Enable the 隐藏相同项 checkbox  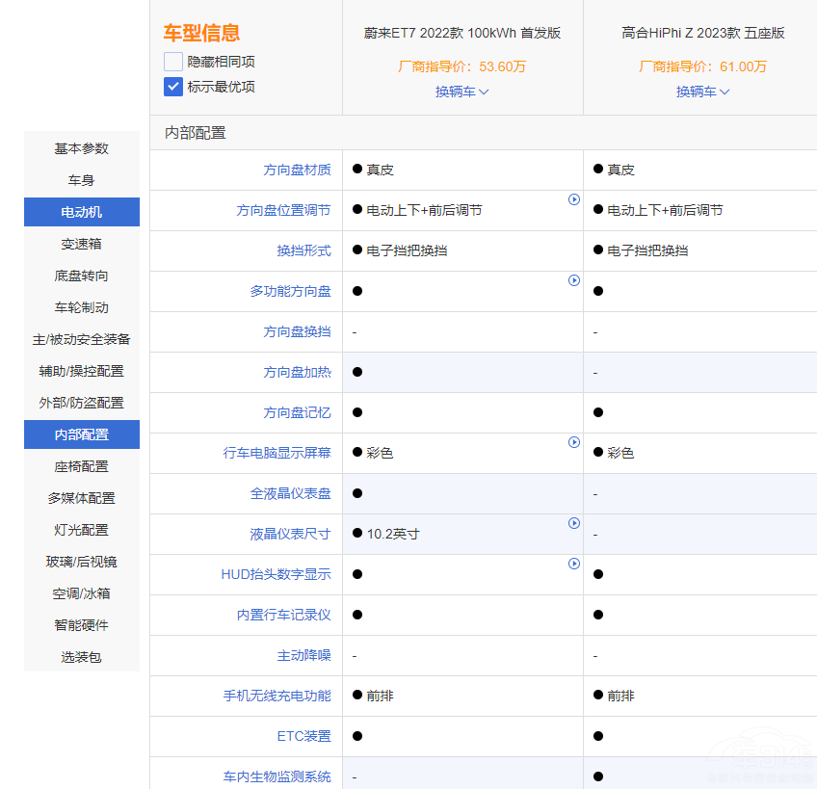[x=173, y=62]
